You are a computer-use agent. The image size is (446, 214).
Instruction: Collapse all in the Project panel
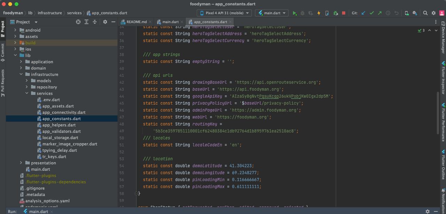[94, 22]
